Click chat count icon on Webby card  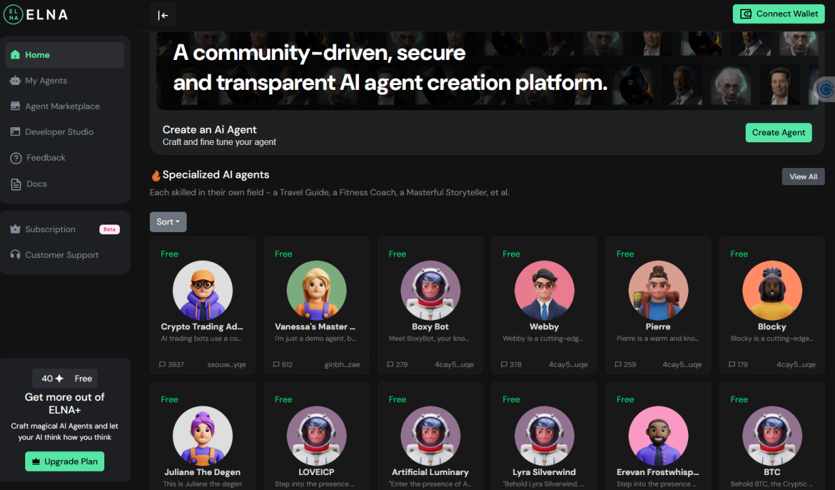pyautogui.click(x=504, y=364)
